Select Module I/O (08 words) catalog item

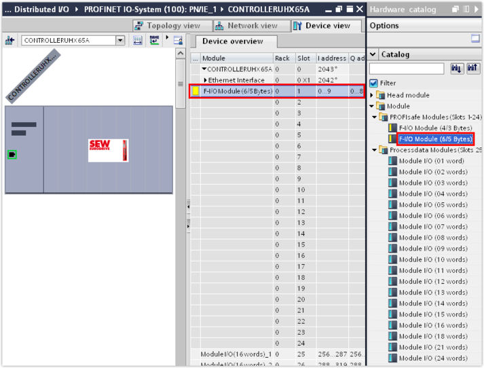432,238
